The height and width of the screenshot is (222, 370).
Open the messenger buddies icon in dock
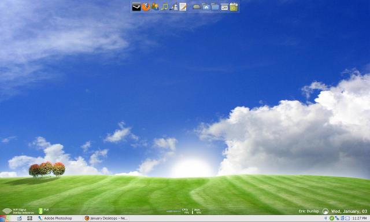coord(155,6)
